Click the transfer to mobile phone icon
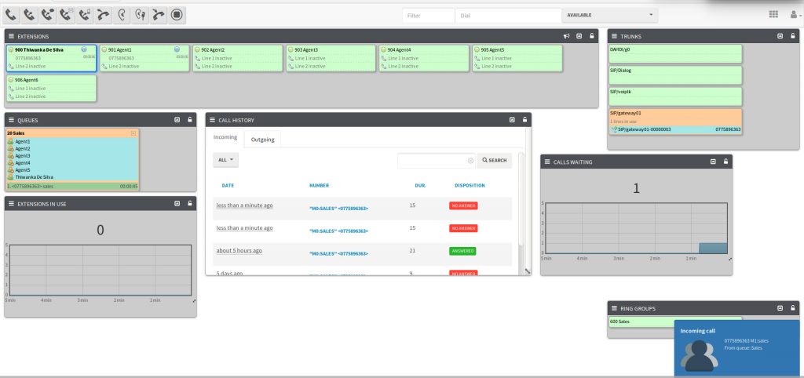 coord(85,16)
